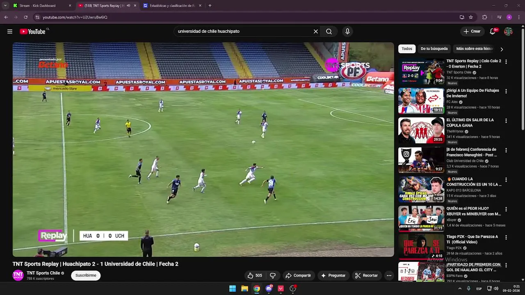Open TNT Sports Chile channel name

point(43,273)
